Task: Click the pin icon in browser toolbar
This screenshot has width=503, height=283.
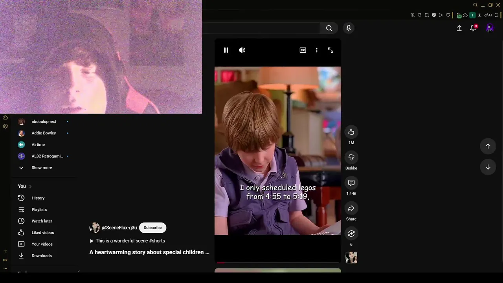Action: pos(420,15)
